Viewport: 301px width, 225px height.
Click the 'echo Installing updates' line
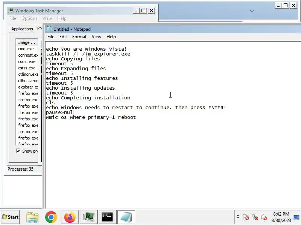point(80,88)
